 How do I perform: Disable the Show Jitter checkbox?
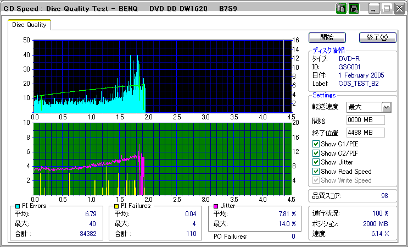[x=316, y=162]
